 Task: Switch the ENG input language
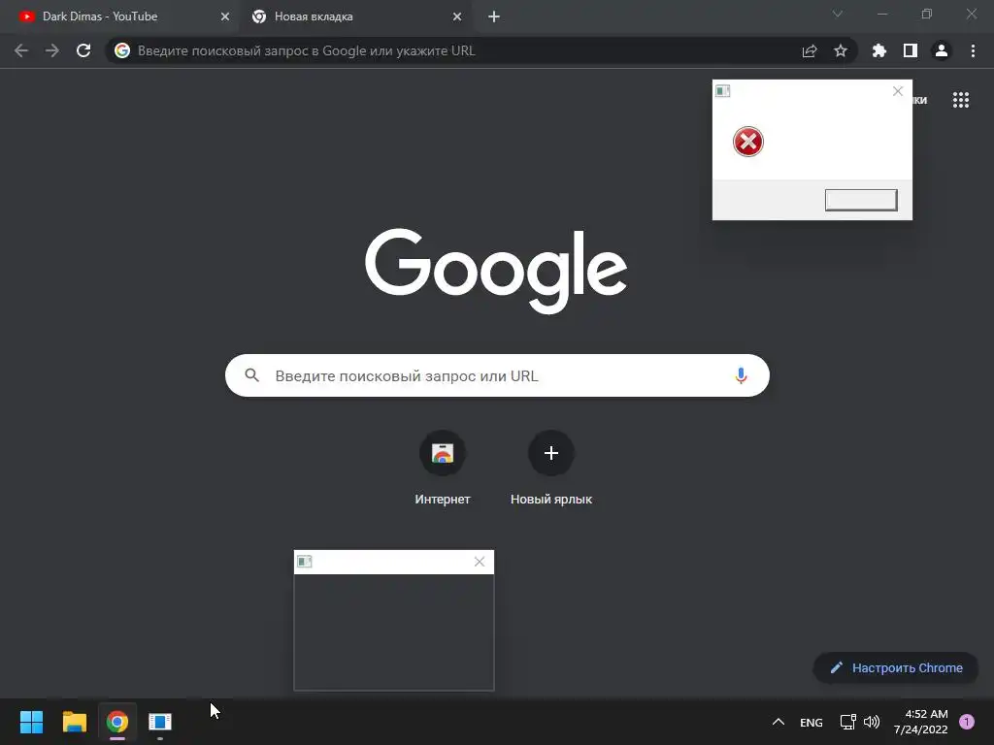click(x=812, y=722)
